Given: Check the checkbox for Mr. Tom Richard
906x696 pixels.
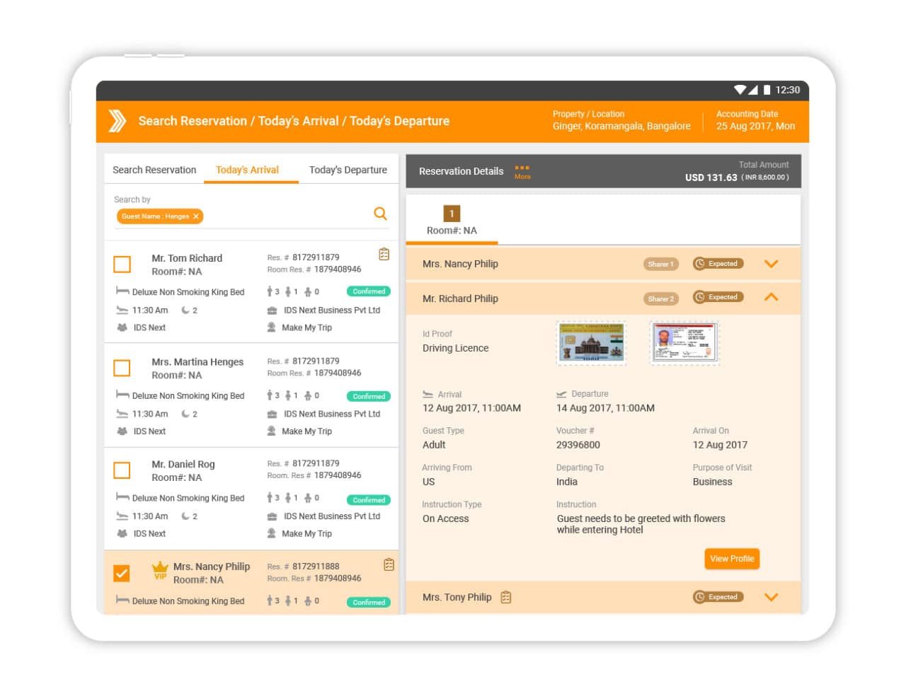Looking at the screenshot, I should point(122,263).
